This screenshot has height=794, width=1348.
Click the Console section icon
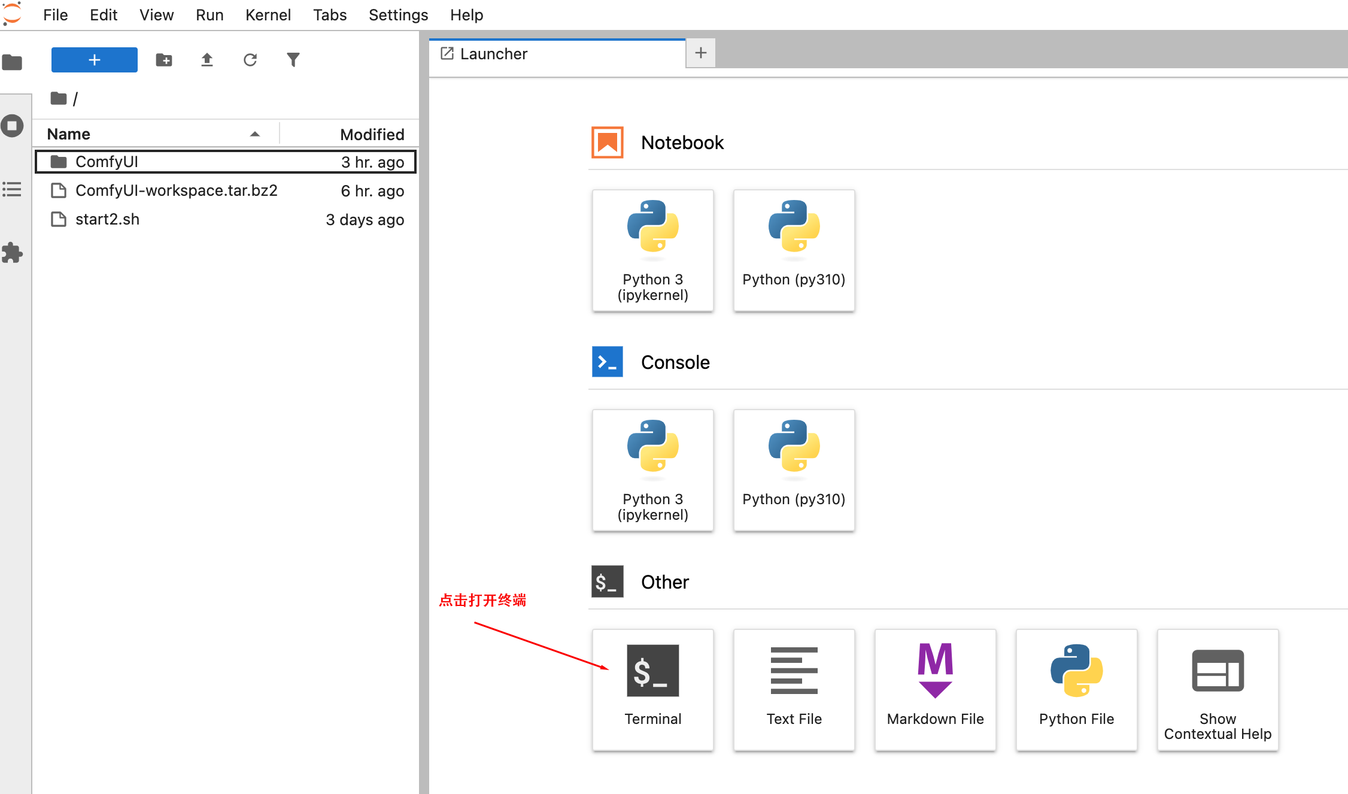click(x=608, y=362)
